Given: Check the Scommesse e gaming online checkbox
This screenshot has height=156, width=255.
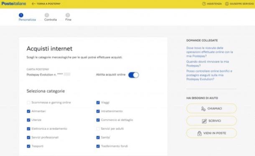Looking at the screenshot, I should (28, 103).
